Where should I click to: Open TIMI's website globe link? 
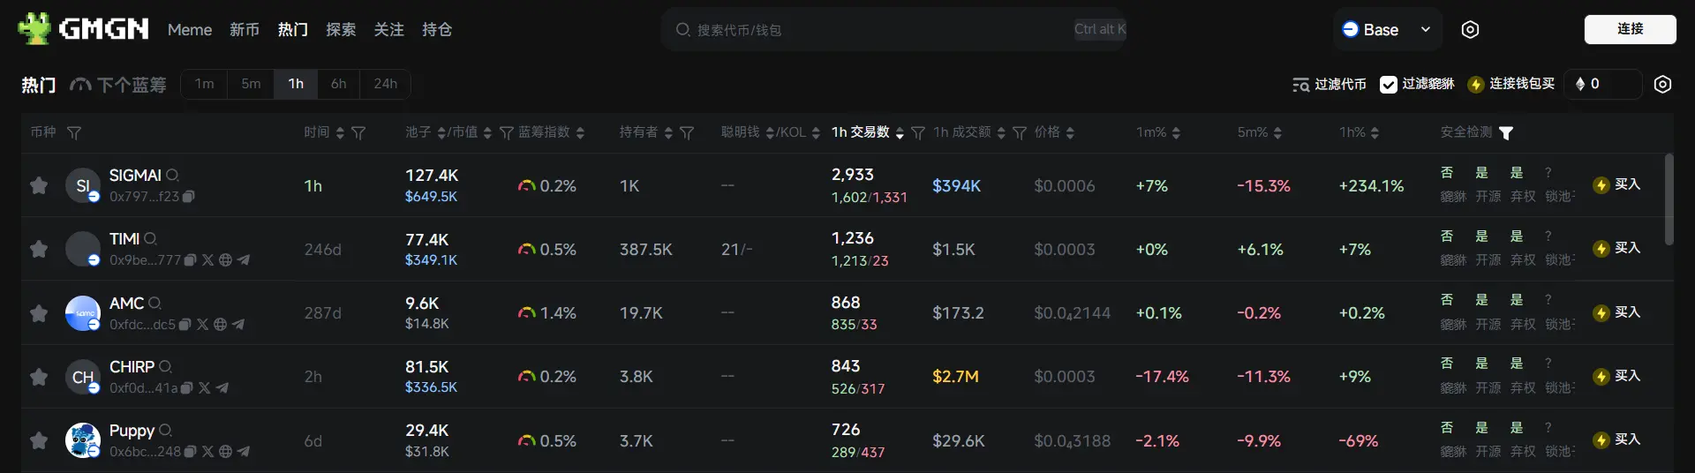coord(226,260)
